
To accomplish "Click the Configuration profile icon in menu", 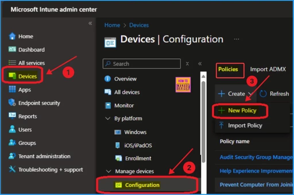I will click(119, 185).
